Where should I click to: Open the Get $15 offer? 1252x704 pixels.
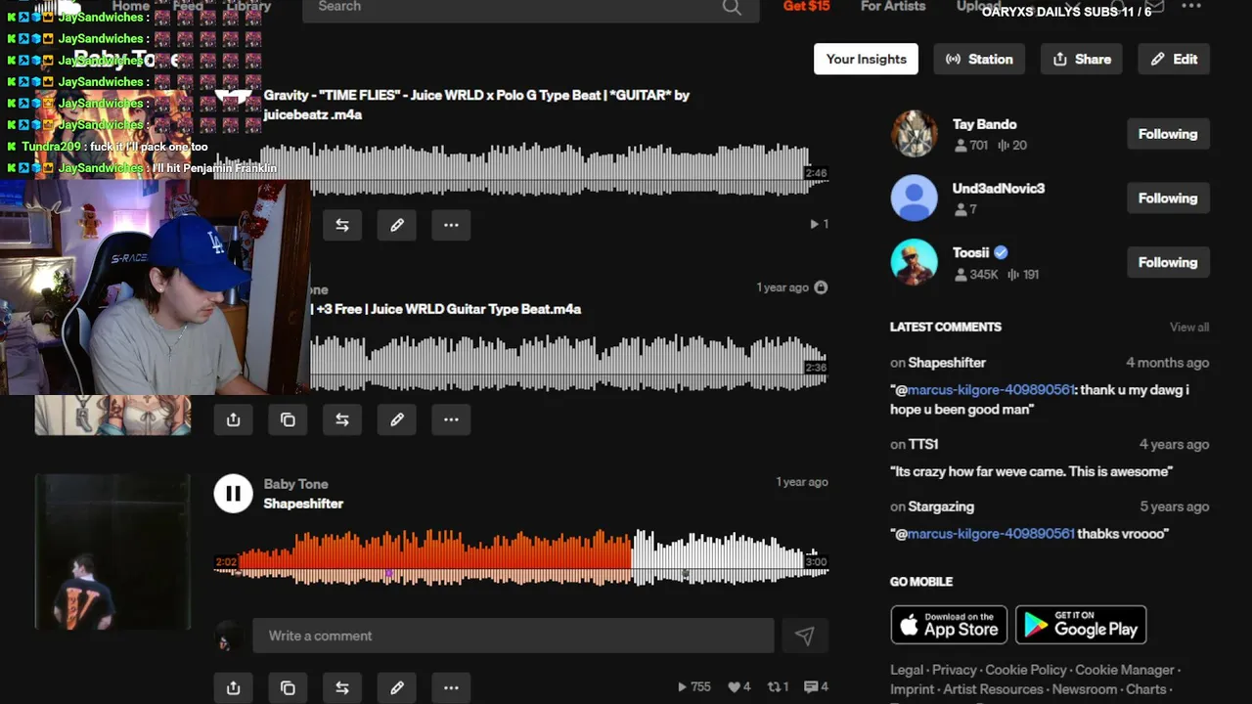point(806,6)
